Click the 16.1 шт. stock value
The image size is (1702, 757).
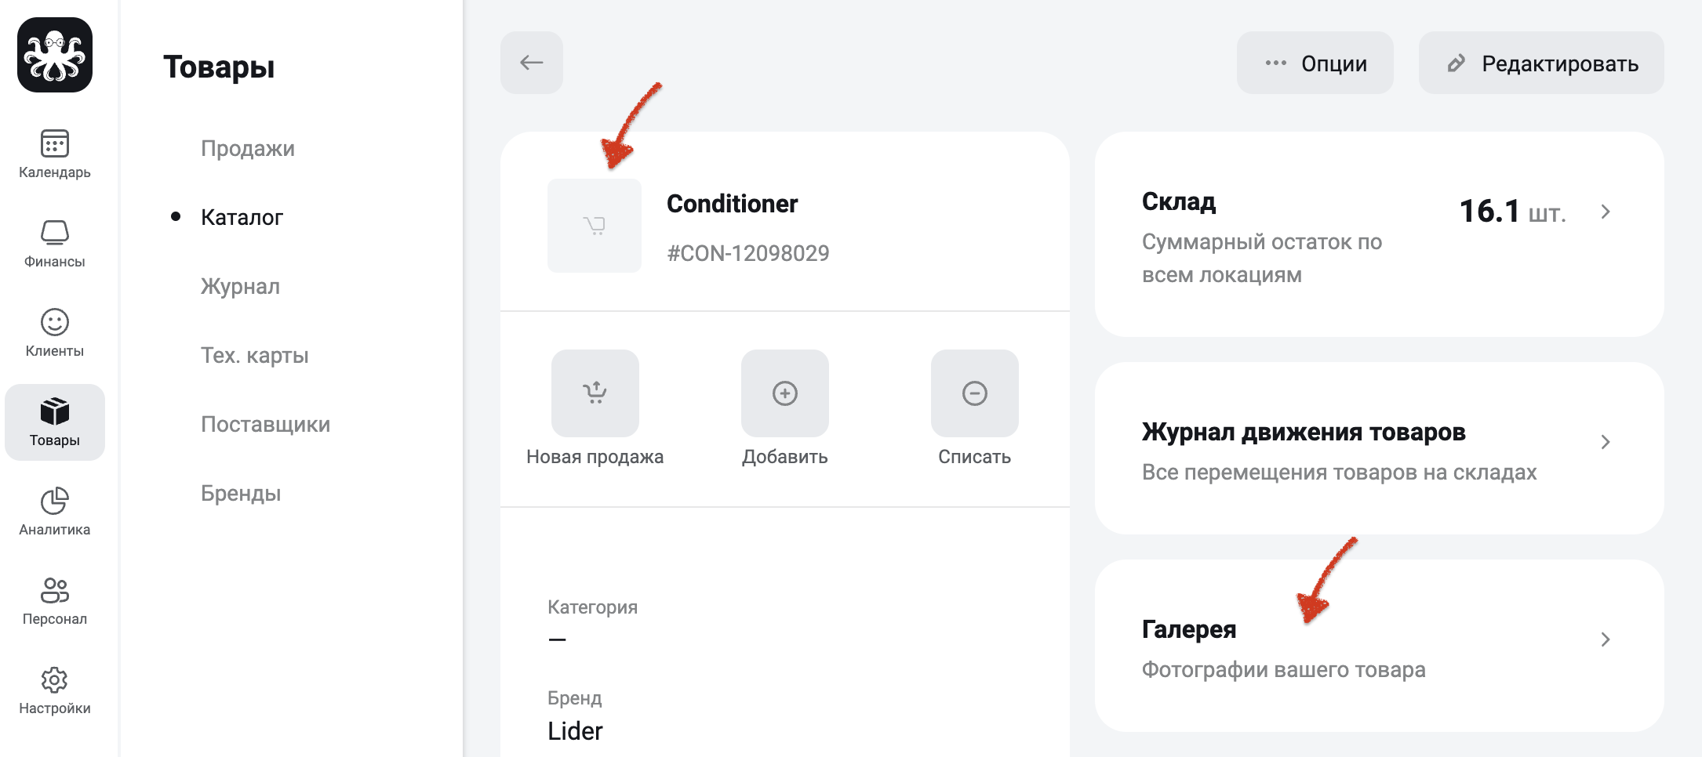coord(1513,212)
